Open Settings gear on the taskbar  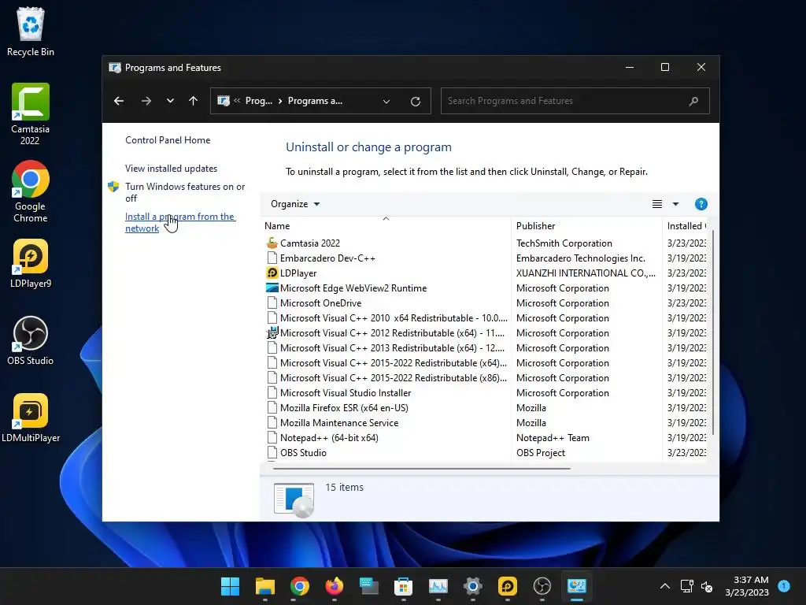[x=473, y=586]
